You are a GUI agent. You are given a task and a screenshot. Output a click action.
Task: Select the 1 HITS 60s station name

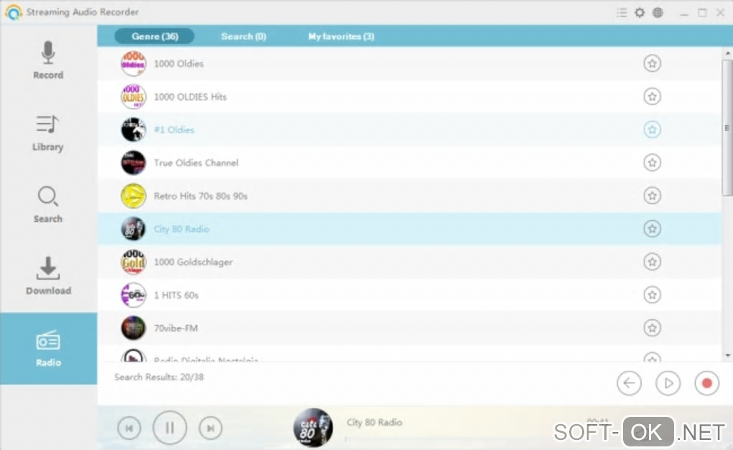[x=176, y=295]
